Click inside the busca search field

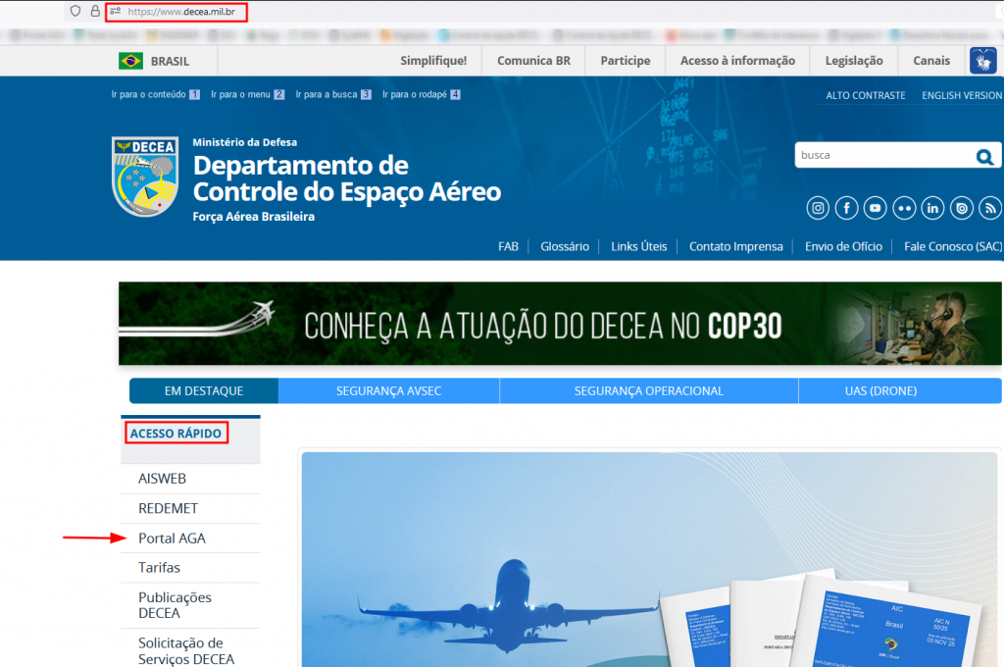click(882, 156)
